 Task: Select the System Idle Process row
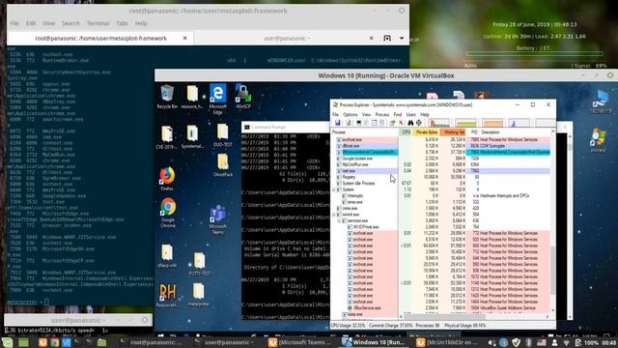coord(440,184)
